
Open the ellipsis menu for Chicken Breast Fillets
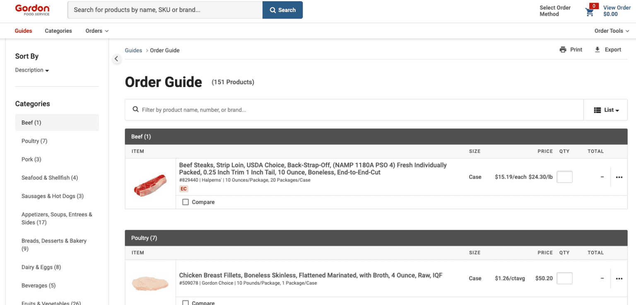coord(619,278)
